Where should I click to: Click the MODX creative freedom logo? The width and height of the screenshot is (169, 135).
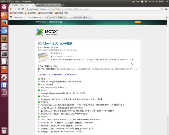47,32
